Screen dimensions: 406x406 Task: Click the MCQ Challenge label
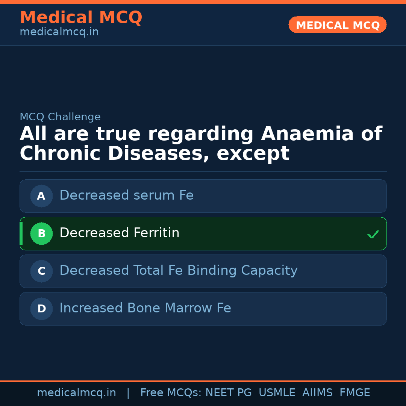[60, 117]
